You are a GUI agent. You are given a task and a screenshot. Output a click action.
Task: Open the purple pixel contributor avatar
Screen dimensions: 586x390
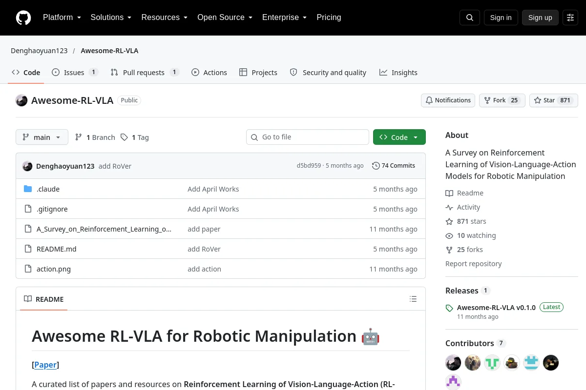click(x=453, y=382)
